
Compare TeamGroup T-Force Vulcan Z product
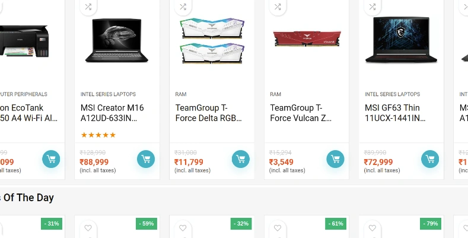pyautogui.click(x=278, y=7)
